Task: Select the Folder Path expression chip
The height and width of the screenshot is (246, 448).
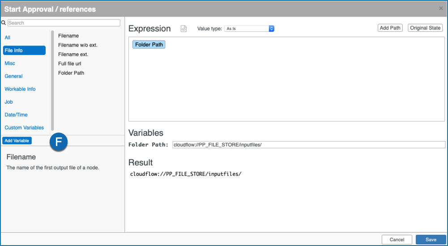Action: tap(149, 45)
